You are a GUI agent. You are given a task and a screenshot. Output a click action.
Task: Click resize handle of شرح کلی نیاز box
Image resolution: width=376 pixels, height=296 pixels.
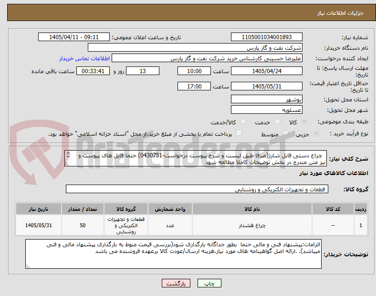click(67, 164)
